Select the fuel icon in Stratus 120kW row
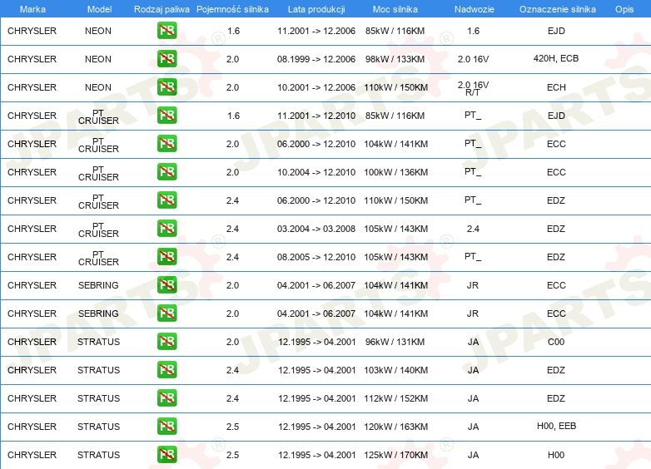 [166, 427]
